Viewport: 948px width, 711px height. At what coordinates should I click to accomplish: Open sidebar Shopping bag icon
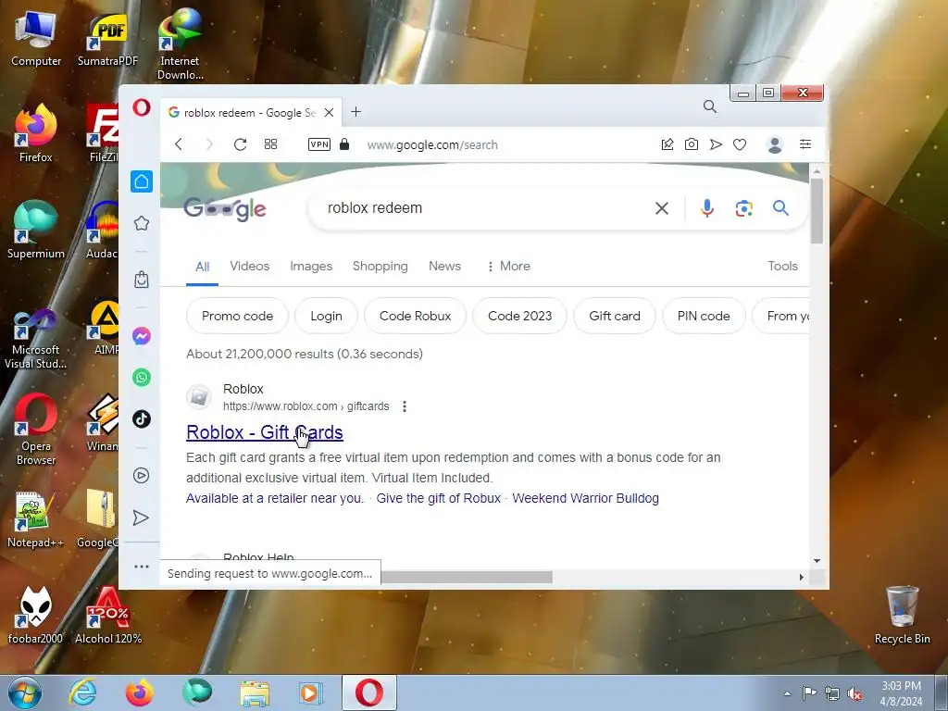(142, 280)
